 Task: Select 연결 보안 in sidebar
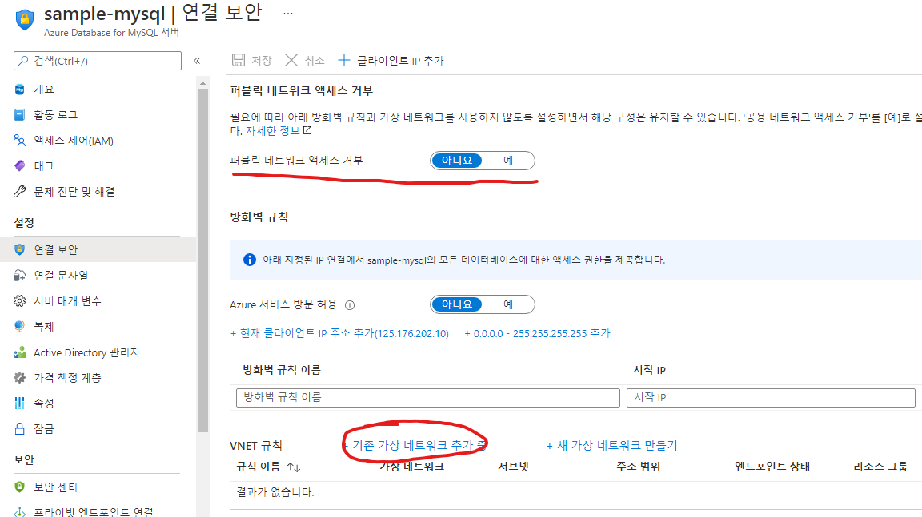point(55,249)
